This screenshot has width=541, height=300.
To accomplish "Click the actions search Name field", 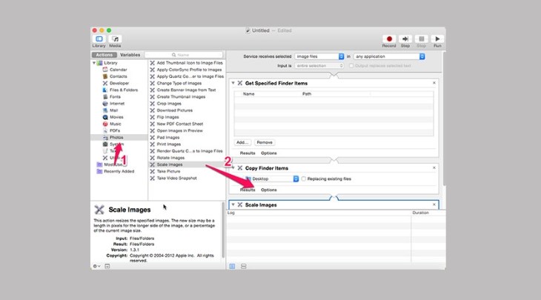I will click(x=185, y=55).
